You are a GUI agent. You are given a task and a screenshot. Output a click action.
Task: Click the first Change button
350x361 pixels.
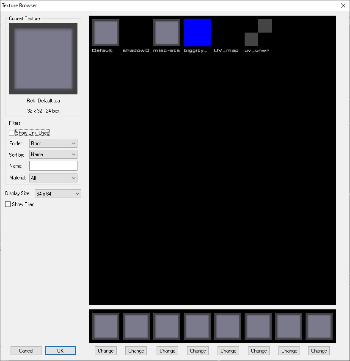(105, 350)
